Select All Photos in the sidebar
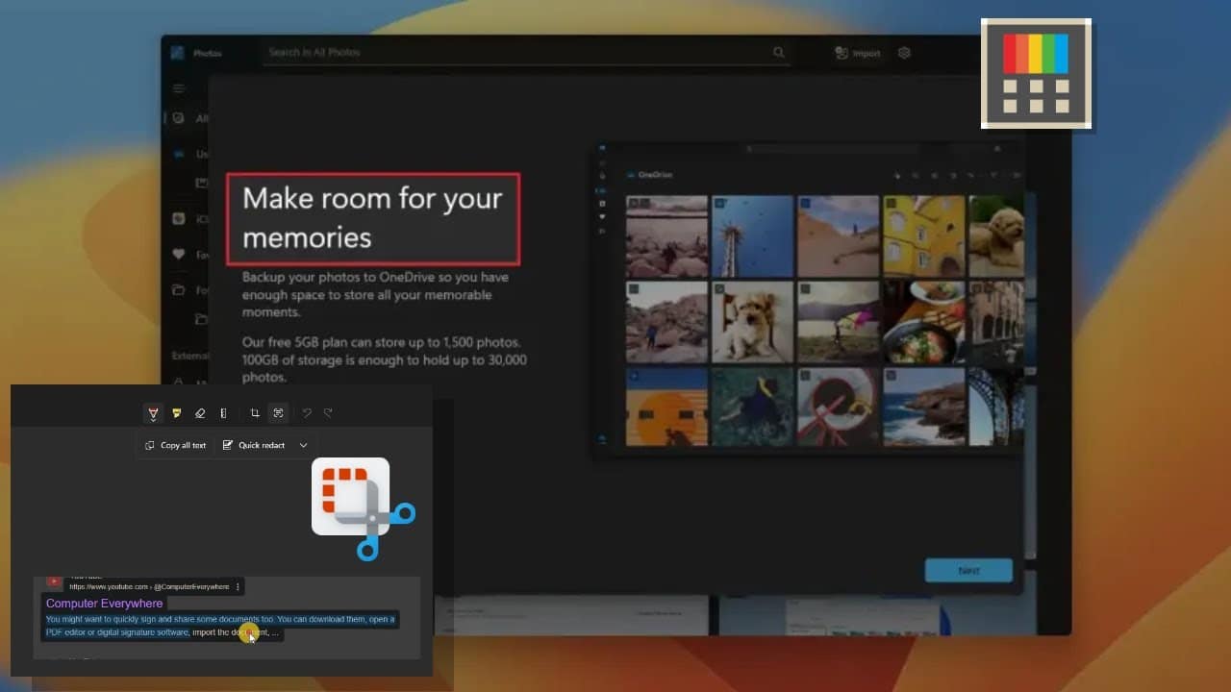The height and width of the screenshot is (692, 1231). pos(179,118)
